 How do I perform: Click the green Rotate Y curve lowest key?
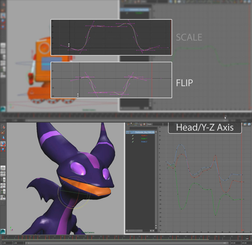215,215
